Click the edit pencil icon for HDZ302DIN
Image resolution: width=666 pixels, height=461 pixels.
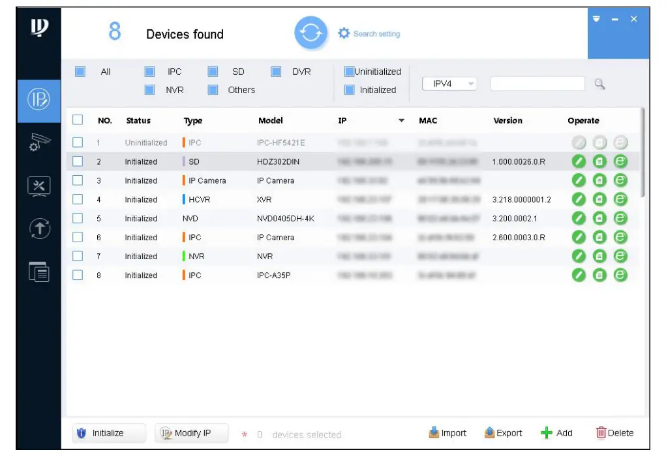[579, 161]
